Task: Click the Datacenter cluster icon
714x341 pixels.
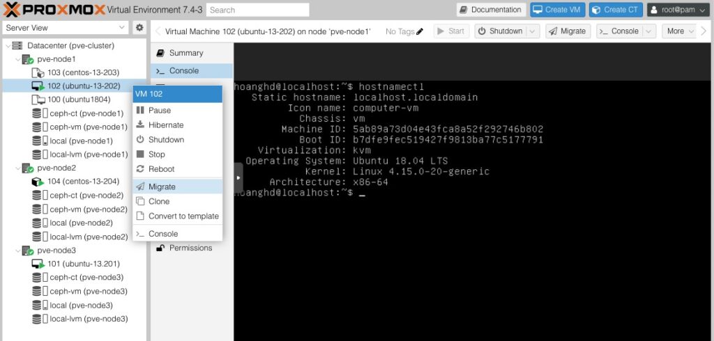Action: pos(17,45)
